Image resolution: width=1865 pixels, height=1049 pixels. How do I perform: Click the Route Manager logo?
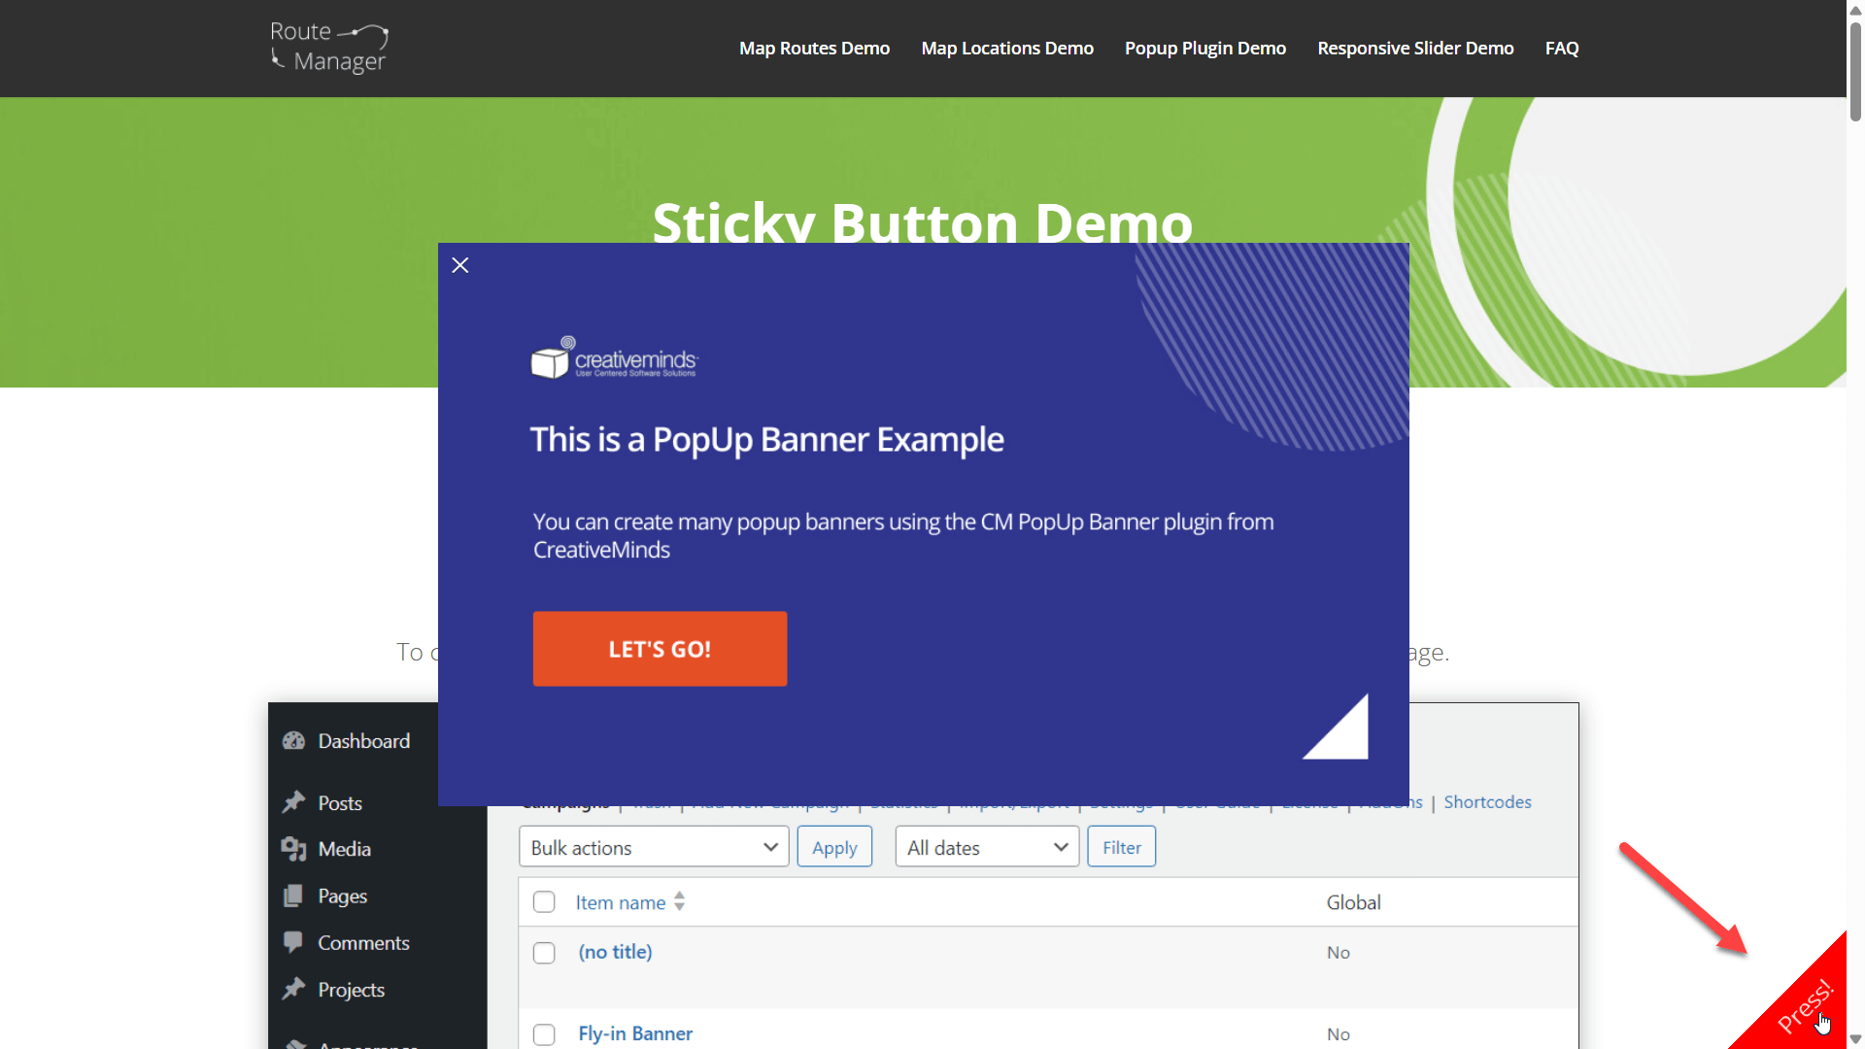(329, 48)
